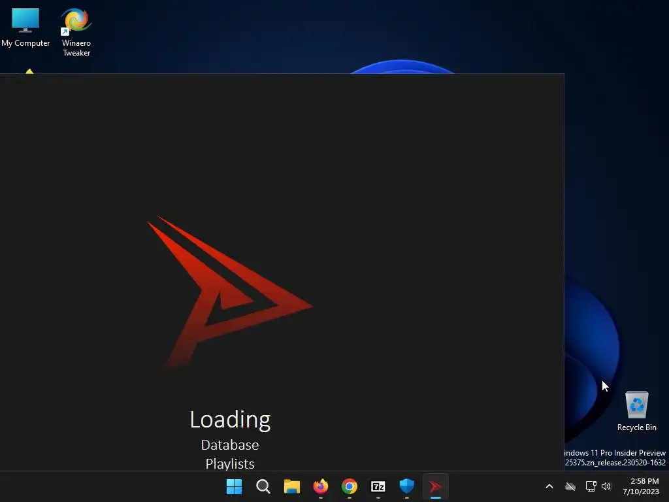669x502 pixels.
Task: Click the cloud sync tray icon
Action: [570, 486]
